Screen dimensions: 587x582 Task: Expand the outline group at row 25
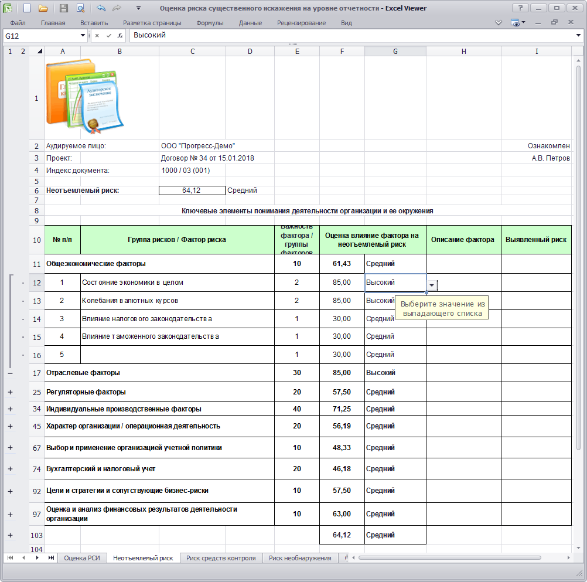coord(10,392)
